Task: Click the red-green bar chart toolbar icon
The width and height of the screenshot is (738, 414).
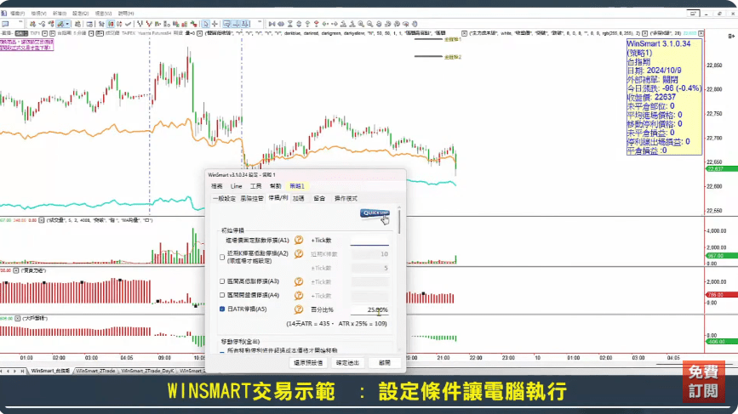Action: (184, 24)
